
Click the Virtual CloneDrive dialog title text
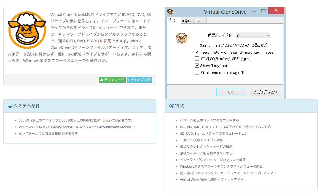(x=225, y=12)
